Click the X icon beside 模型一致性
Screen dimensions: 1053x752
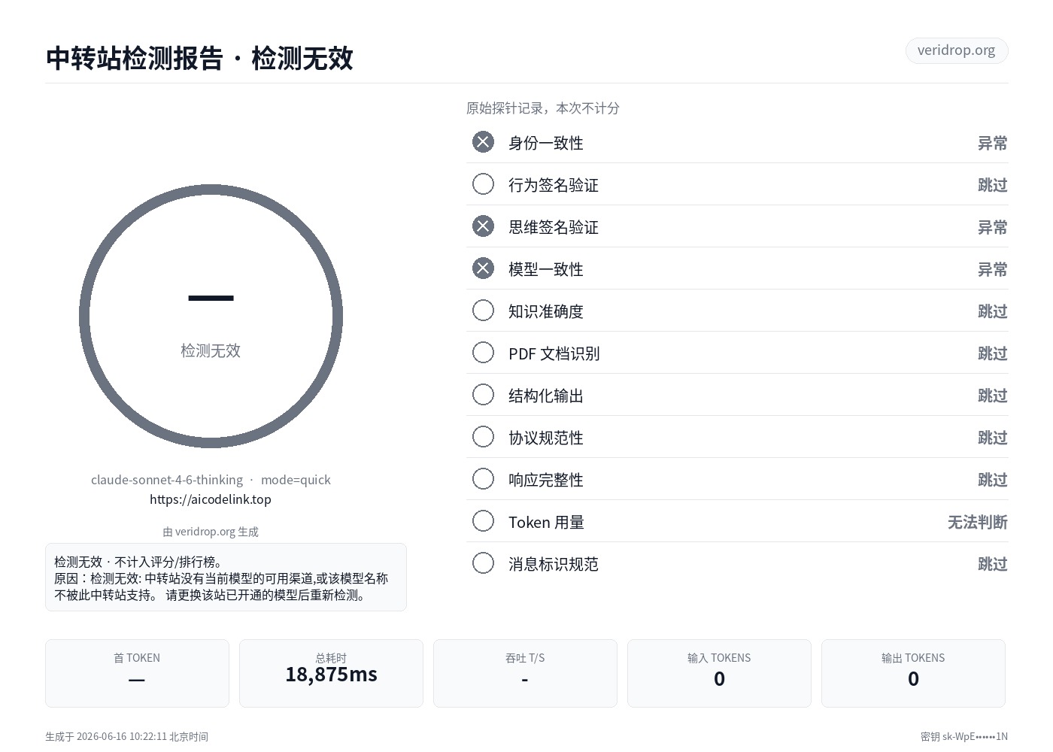click(x=483, y=268)
